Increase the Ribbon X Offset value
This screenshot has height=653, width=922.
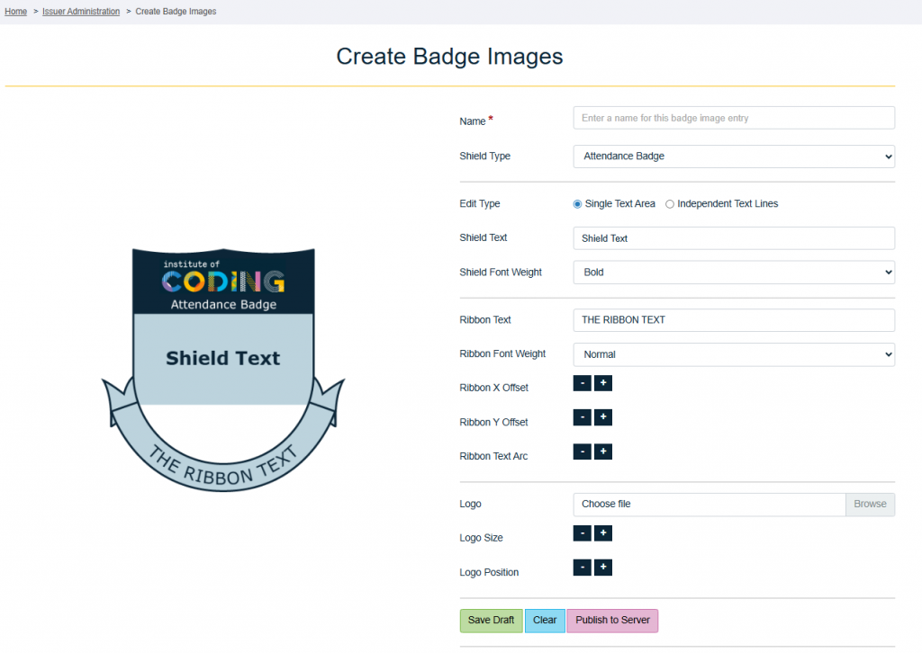click(602, 382)
